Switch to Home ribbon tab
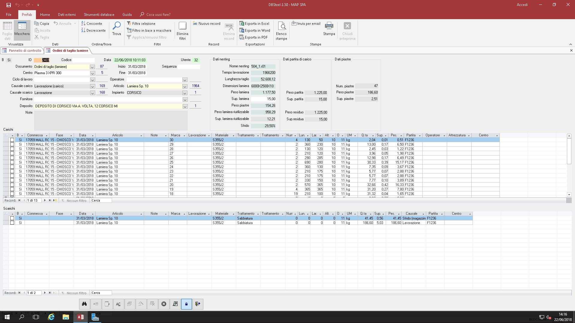 click(45, 14)
